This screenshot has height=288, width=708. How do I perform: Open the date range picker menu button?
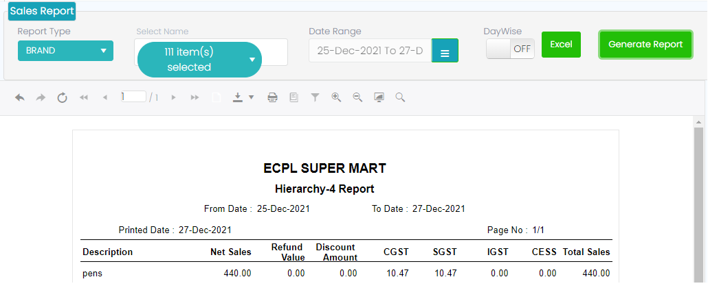tap(445, 51)
